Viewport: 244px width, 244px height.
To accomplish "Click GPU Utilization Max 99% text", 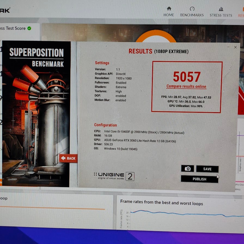I will point(186,106).
